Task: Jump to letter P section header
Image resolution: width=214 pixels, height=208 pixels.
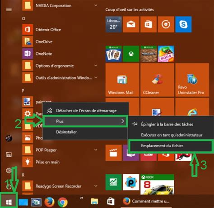Action: tap(23, 91)
